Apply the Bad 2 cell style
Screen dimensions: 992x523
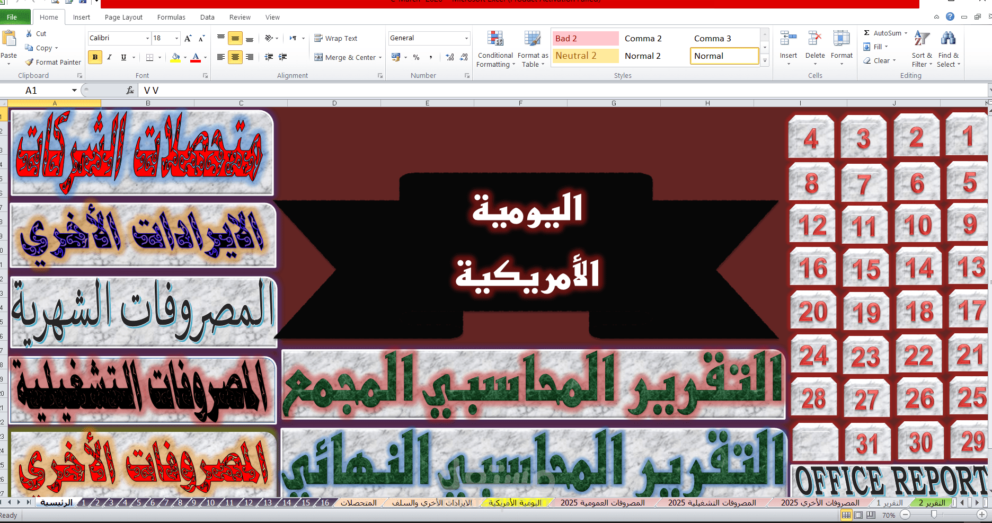[586, 38]
